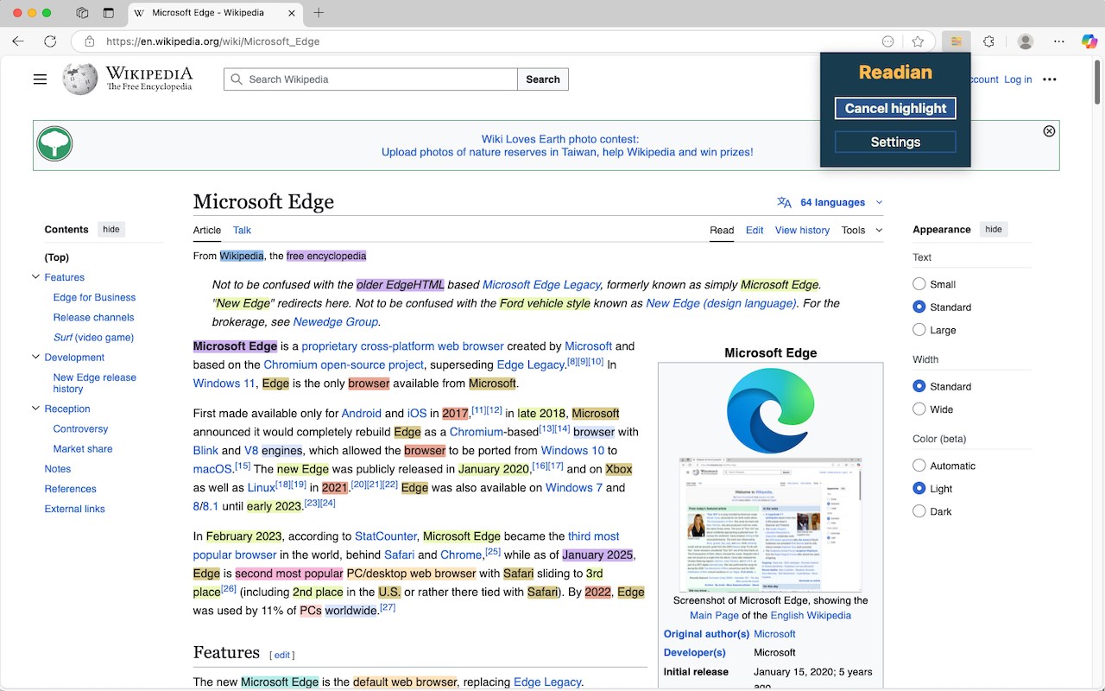1105x691 pixels.
Task: Launch the Copilot icon in Edge toolbar
Action: pos(1089,41)
